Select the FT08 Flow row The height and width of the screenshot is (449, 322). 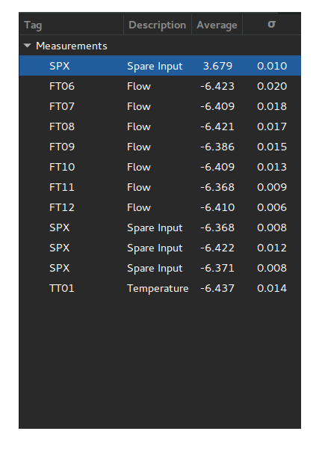(160, 126)
